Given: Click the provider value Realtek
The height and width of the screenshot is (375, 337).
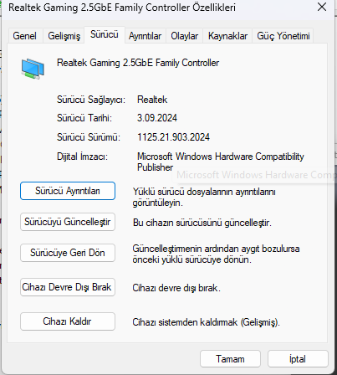Looking at the screenshot, I should (152, 100).
